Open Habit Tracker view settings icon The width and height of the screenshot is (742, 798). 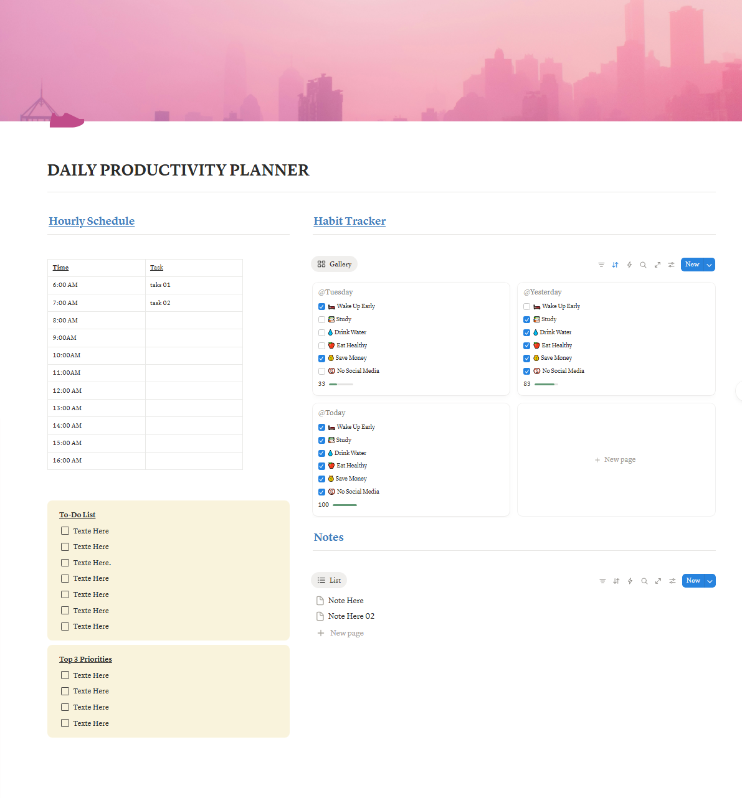(671, 265)
